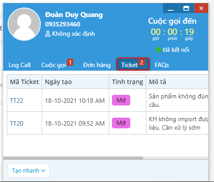Screen dimensions: 214x182
Task: Close the call popup with the red X
Action: click(201, 8)
